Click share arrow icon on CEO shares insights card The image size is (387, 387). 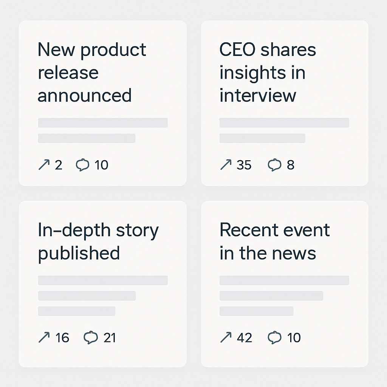226,165
